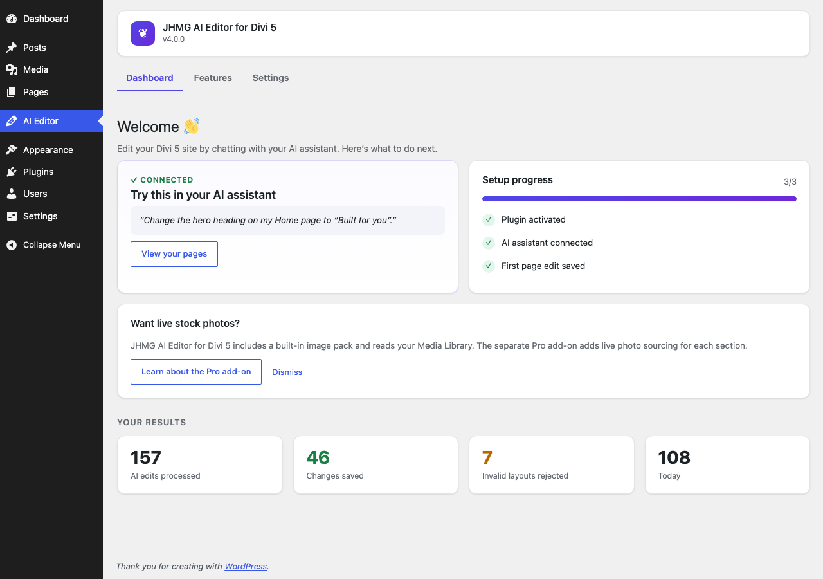The image size is (823, 579).
Task: Click the sample prompt about hero heading
Action: [x=287, y=220]
